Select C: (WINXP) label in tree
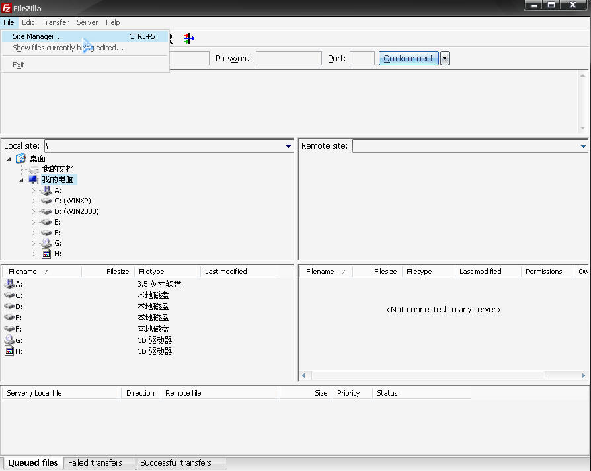The width and height of the screenshot is (591, 471). tap(73, 201)
